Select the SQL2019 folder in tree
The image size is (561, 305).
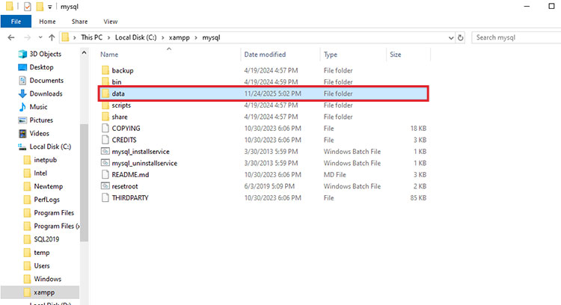[46, 239]
